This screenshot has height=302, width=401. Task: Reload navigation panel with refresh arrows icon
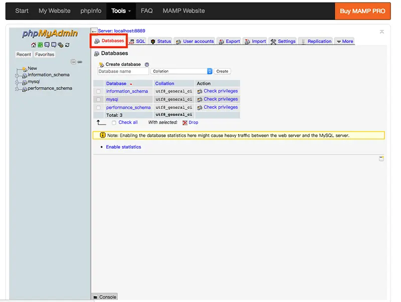(x=67, y=45)
